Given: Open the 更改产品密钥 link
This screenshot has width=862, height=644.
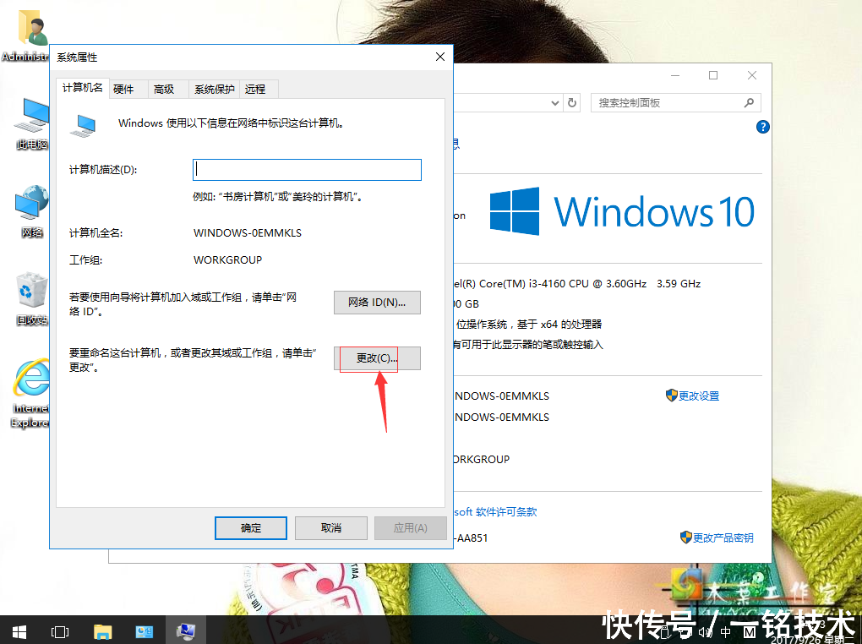Looking at the screenshot, I should click(x=723, y=537).
